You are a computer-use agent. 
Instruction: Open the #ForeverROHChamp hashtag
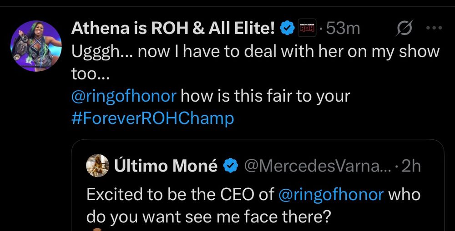click(152, 118)
